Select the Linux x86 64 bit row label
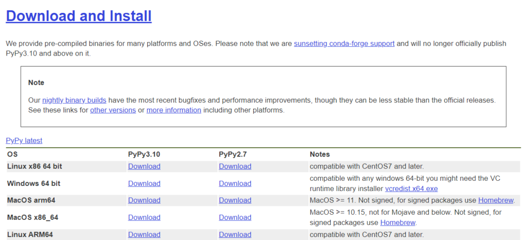Screen dimensions: 527x240 tap(34, 166)
